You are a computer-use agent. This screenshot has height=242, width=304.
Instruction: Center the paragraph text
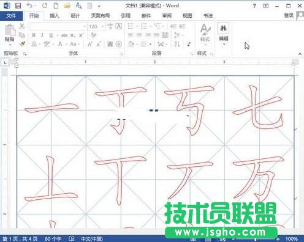(139, 35)
